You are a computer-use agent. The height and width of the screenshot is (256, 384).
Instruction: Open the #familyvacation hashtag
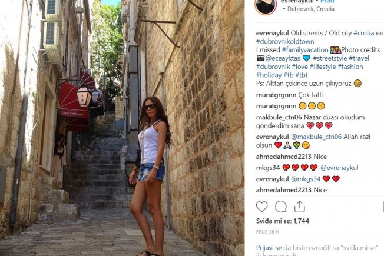(305, 50)
